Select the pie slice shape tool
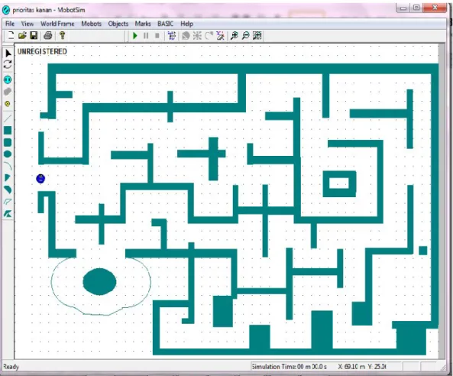Viewport: 453px width, 376px height. click(x=8, y=178)
